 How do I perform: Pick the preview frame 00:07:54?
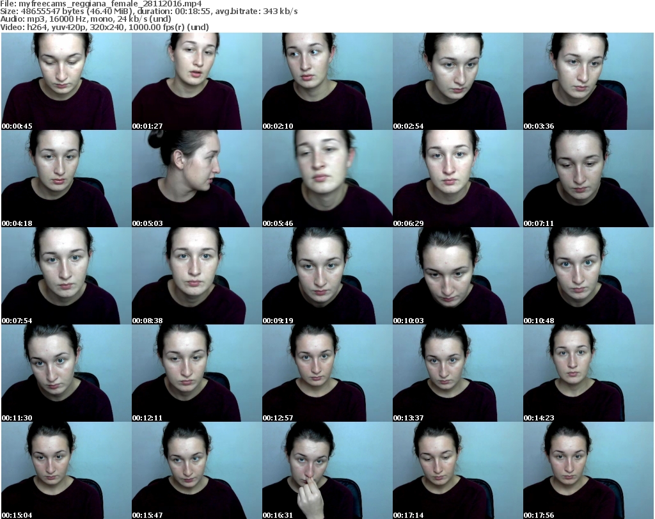(67, 276)
